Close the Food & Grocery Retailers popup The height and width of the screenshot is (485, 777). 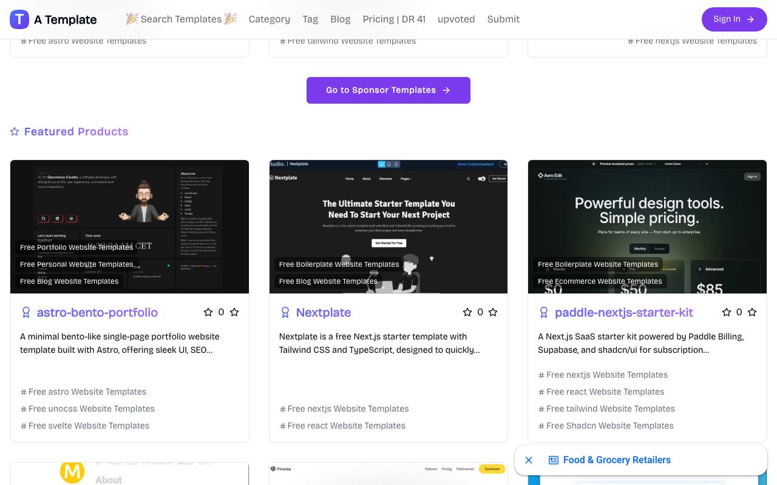pyautogui.click(x=529, y=460)
